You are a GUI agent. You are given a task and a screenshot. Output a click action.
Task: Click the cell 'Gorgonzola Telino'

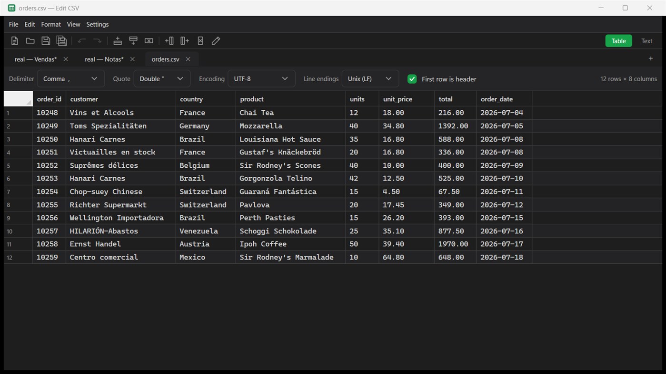click(290, 178)
